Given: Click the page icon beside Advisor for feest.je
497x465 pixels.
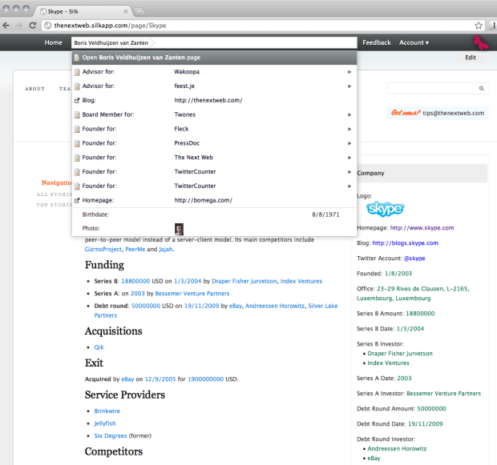Looking at the screenshot, I should 77,86.
